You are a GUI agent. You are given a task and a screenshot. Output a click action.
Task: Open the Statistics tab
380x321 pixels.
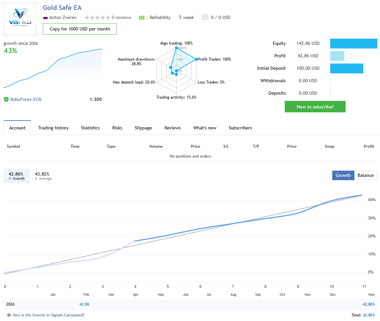90,128
